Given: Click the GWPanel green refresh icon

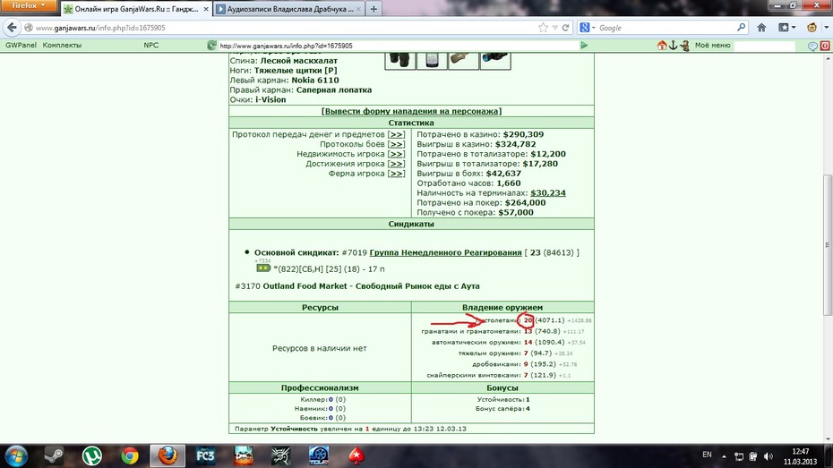Looking at the screenshot, I should (x=212, y=46).
